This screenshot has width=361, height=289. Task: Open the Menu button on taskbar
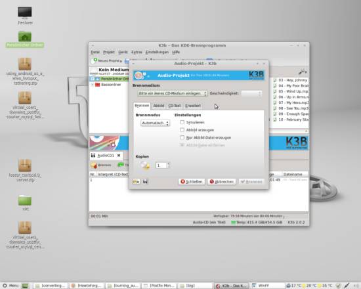(x=11, y=286)
